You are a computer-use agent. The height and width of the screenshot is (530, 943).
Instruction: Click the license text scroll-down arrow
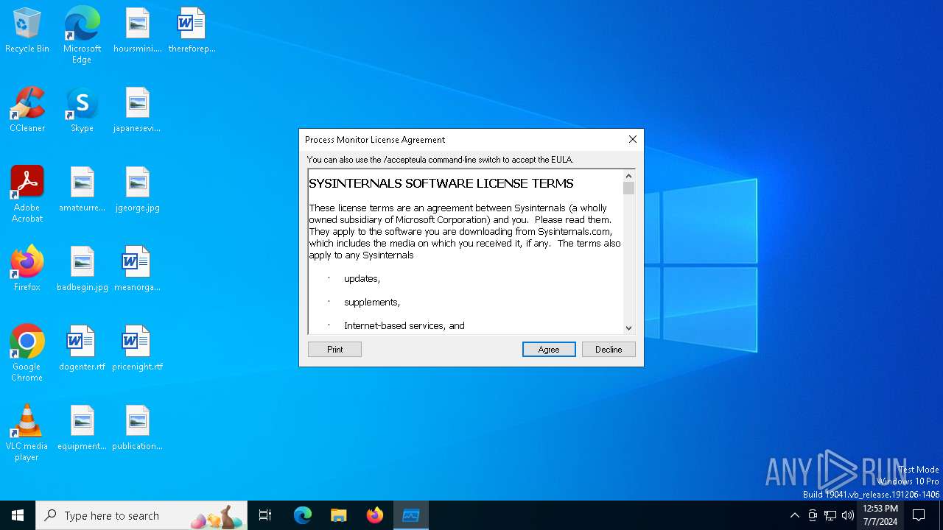tap(628, 328)
